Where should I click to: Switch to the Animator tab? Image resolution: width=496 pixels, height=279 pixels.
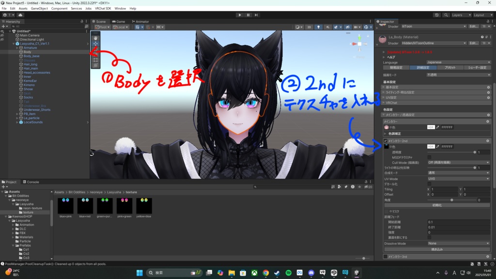point(140,21)
